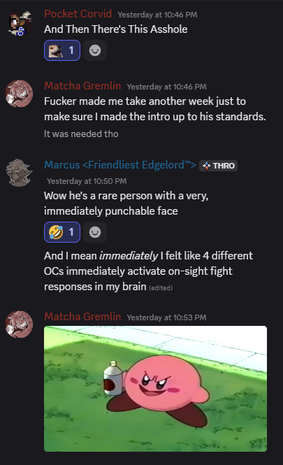Image resolution: width=283 pixels, height=465 pixels.
Task: Click the 'Yesterday at 10:53 PM' timestamp
Action: (x=166, y=317)
